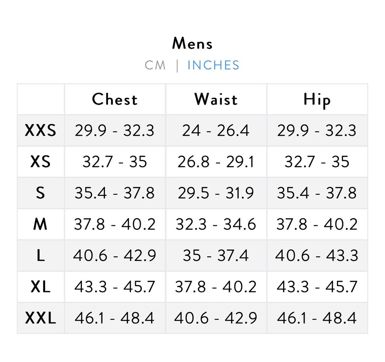The image size is (385, 362).
Task: Select the Waist column header
Action: 216,100
